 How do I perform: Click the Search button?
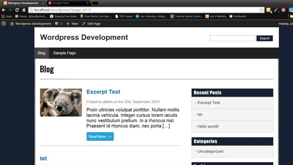[265, 38]
